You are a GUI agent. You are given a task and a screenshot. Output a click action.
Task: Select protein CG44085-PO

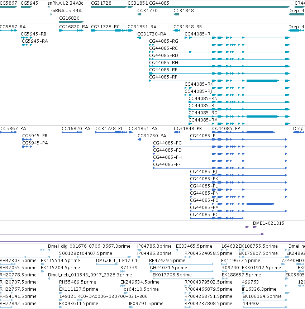204,200
